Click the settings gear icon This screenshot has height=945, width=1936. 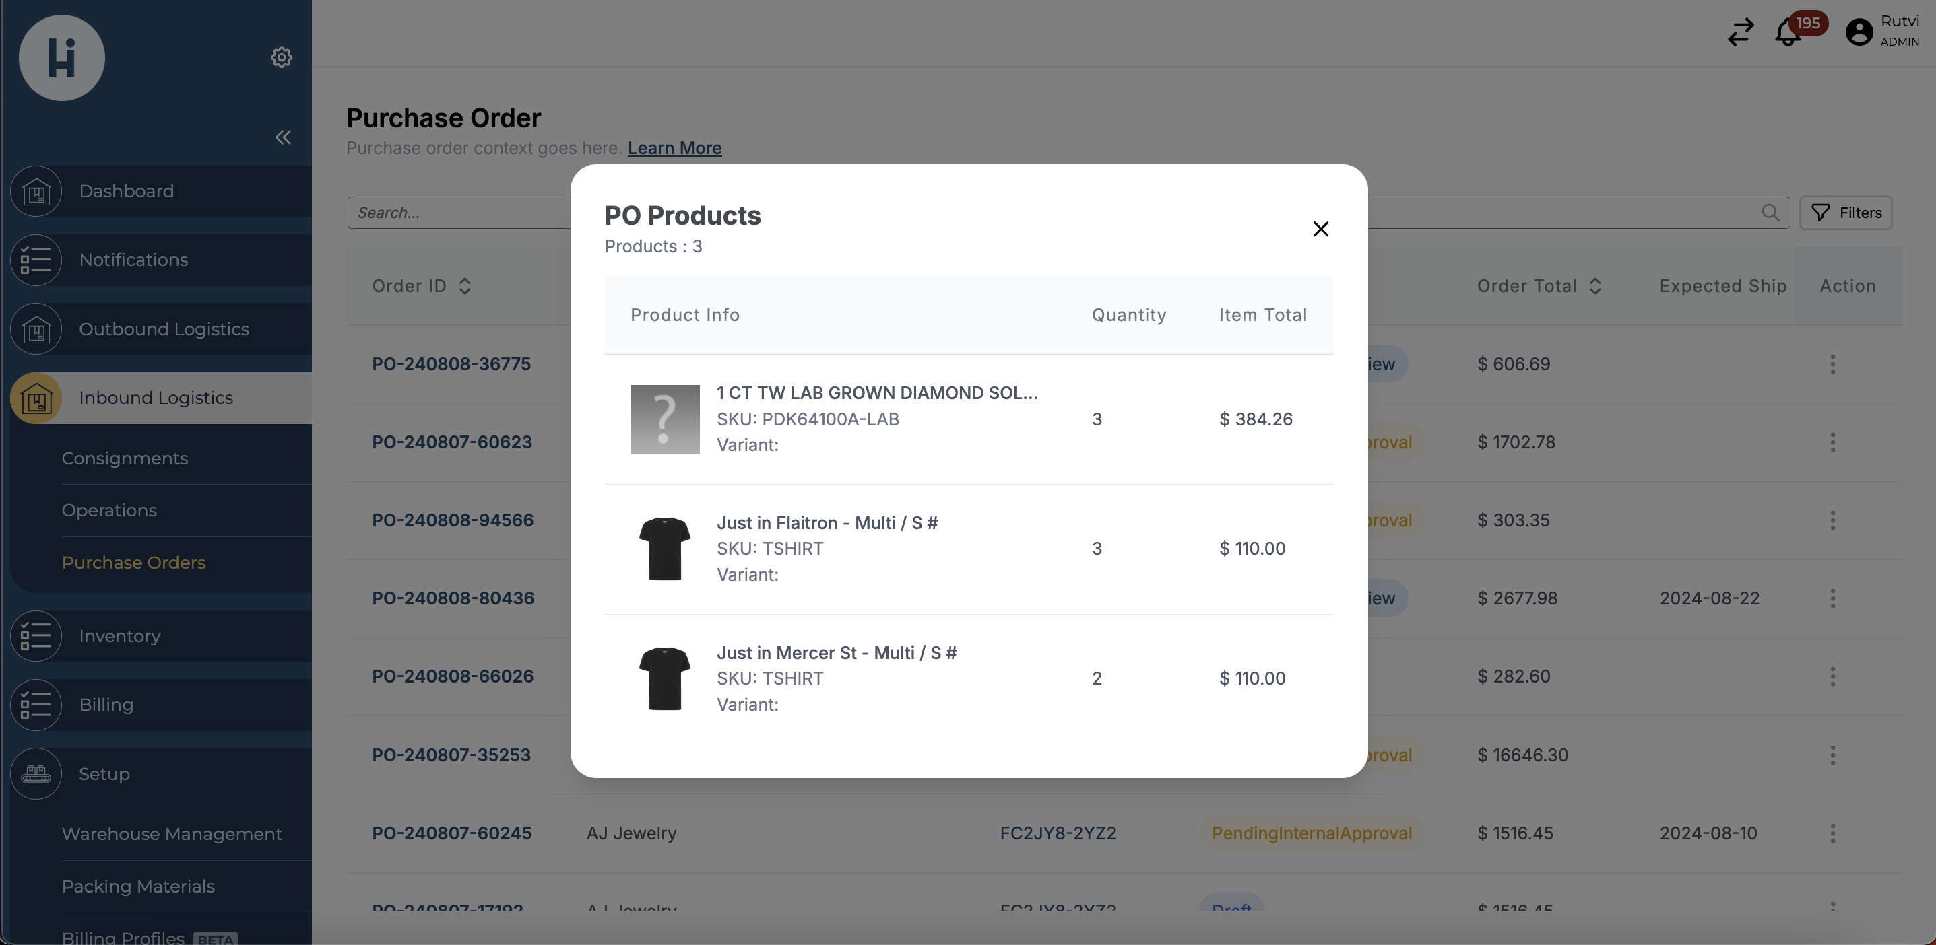pos(282,57)
